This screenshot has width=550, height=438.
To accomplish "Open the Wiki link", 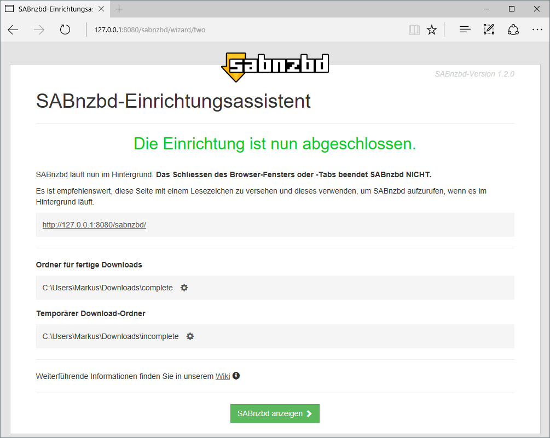I will [223, 376].
